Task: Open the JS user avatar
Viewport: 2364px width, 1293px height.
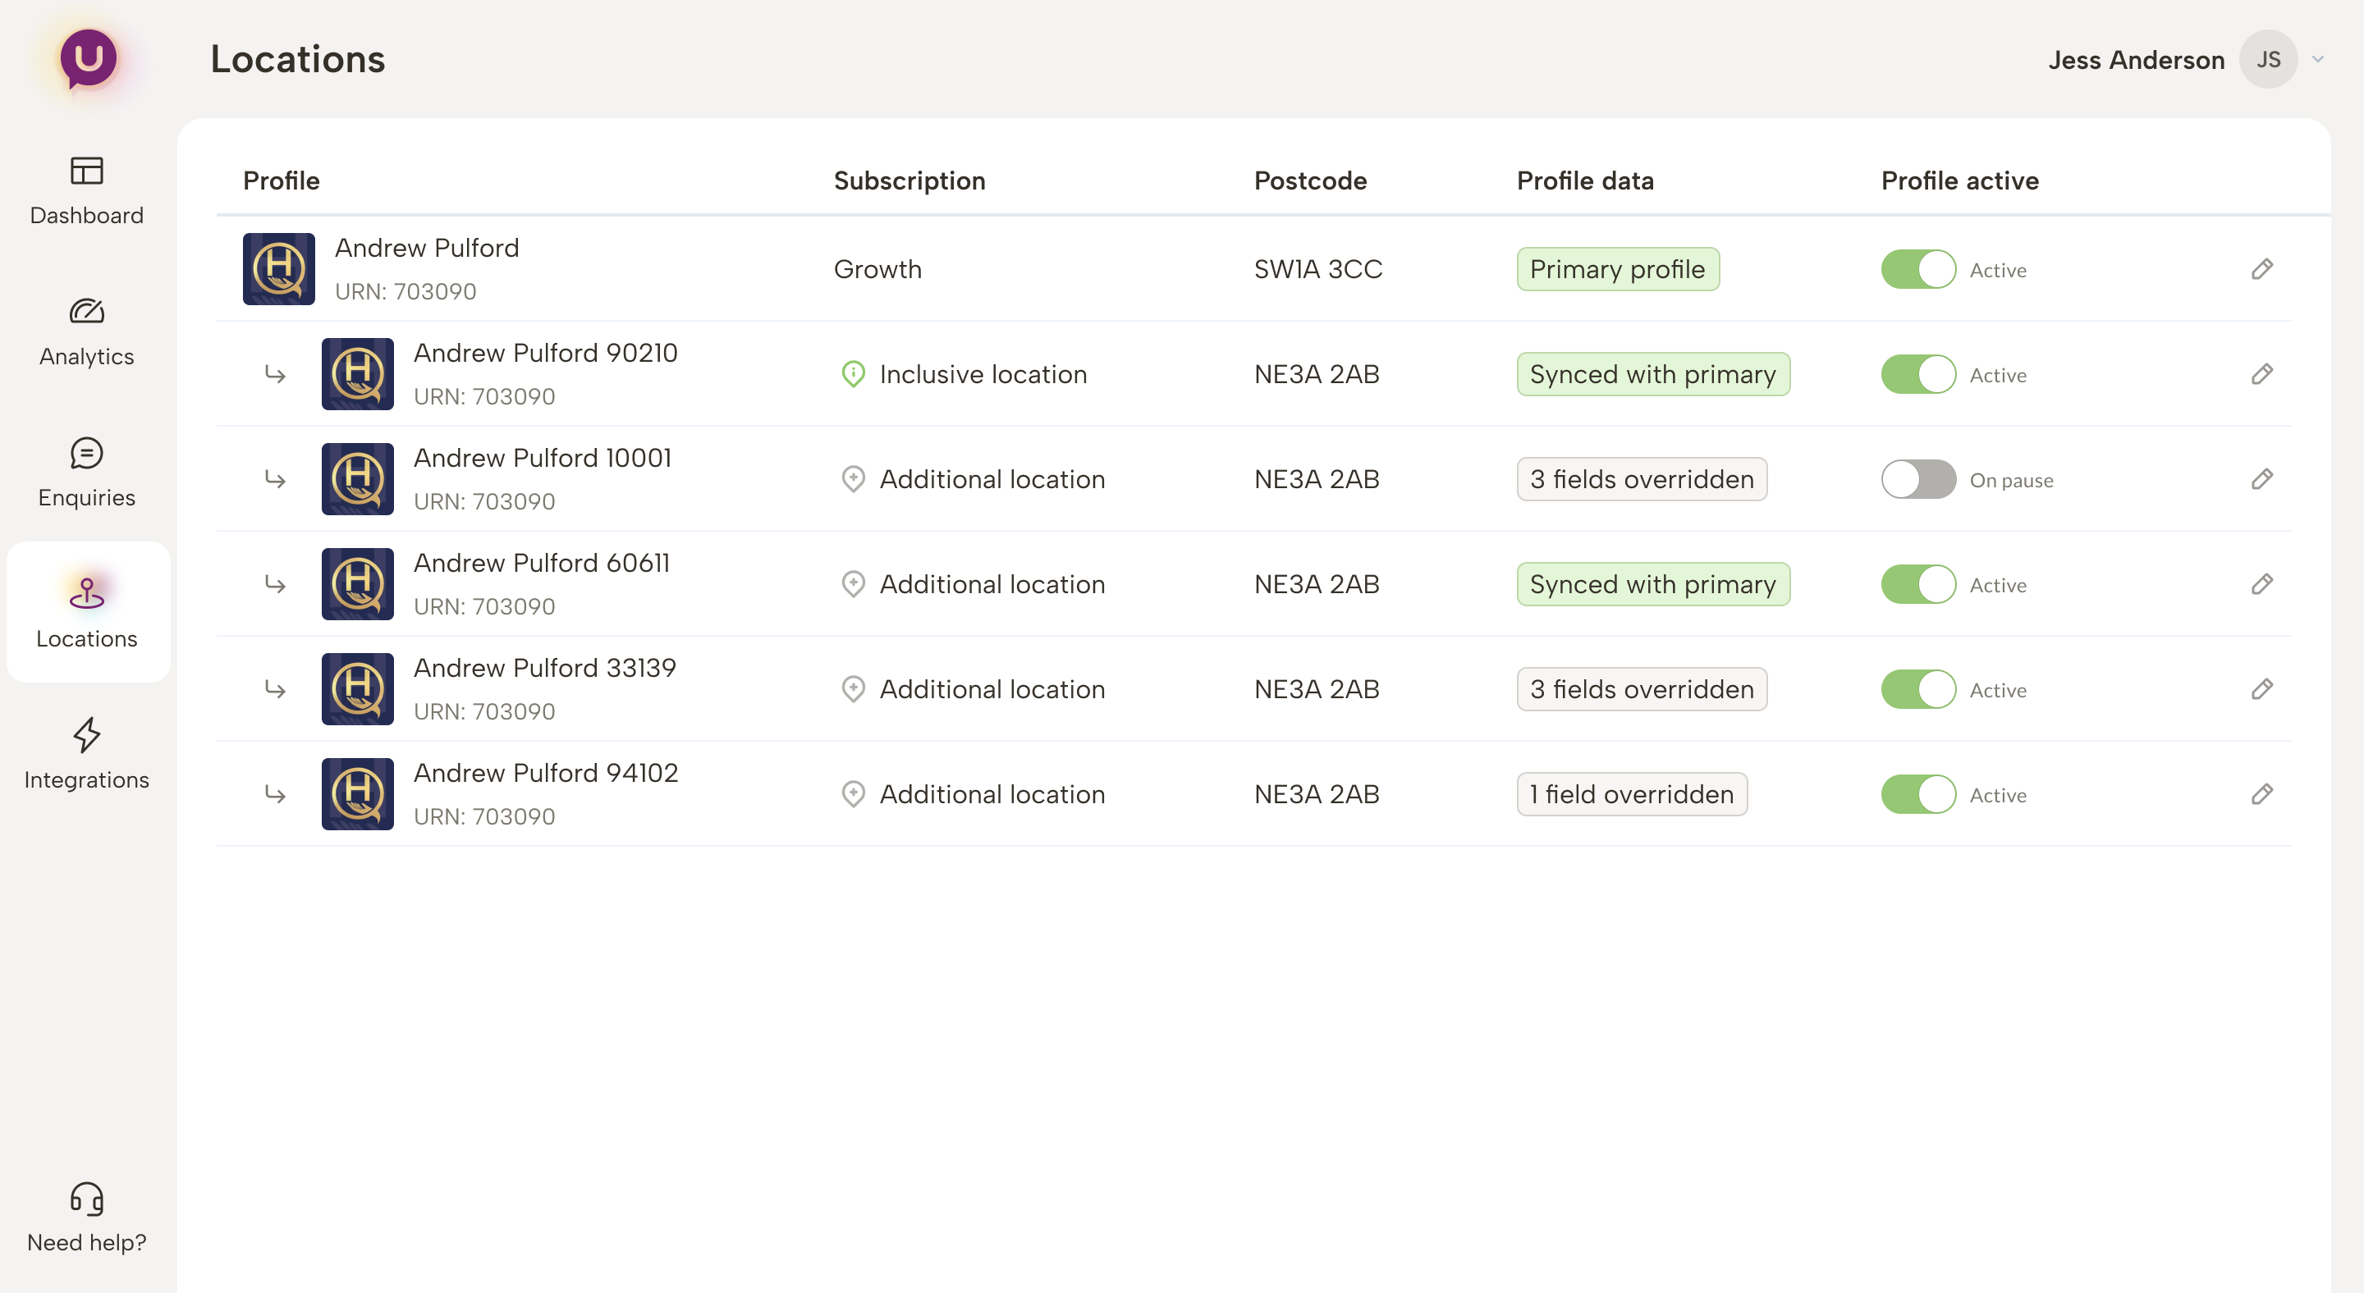Action: (2268, 60)
